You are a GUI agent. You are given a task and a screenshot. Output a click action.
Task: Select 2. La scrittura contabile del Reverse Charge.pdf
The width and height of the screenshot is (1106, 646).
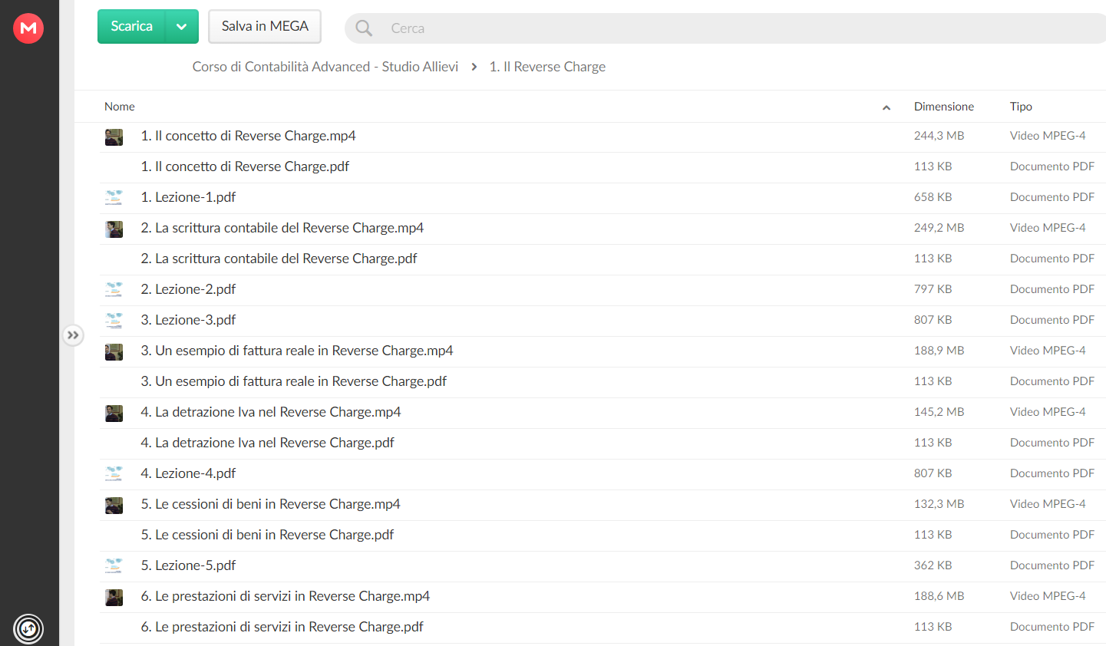(279, 259)
